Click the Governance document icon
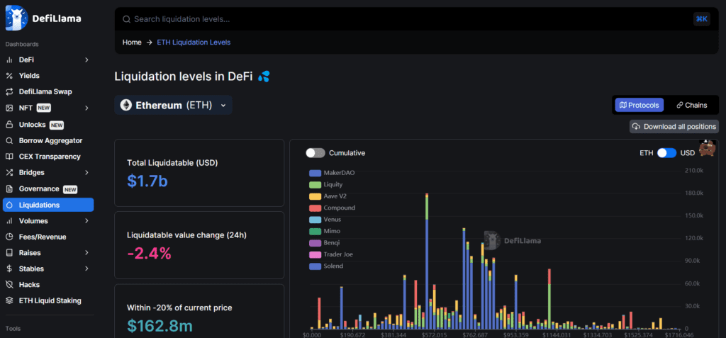This screenshot has height=338, width=726. pyautogui.click(x=9, y=189)
